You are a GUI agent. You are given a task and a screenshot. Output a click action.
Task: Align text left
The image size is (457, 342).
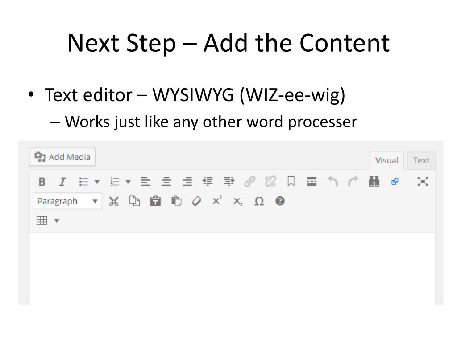click(146, 182)
